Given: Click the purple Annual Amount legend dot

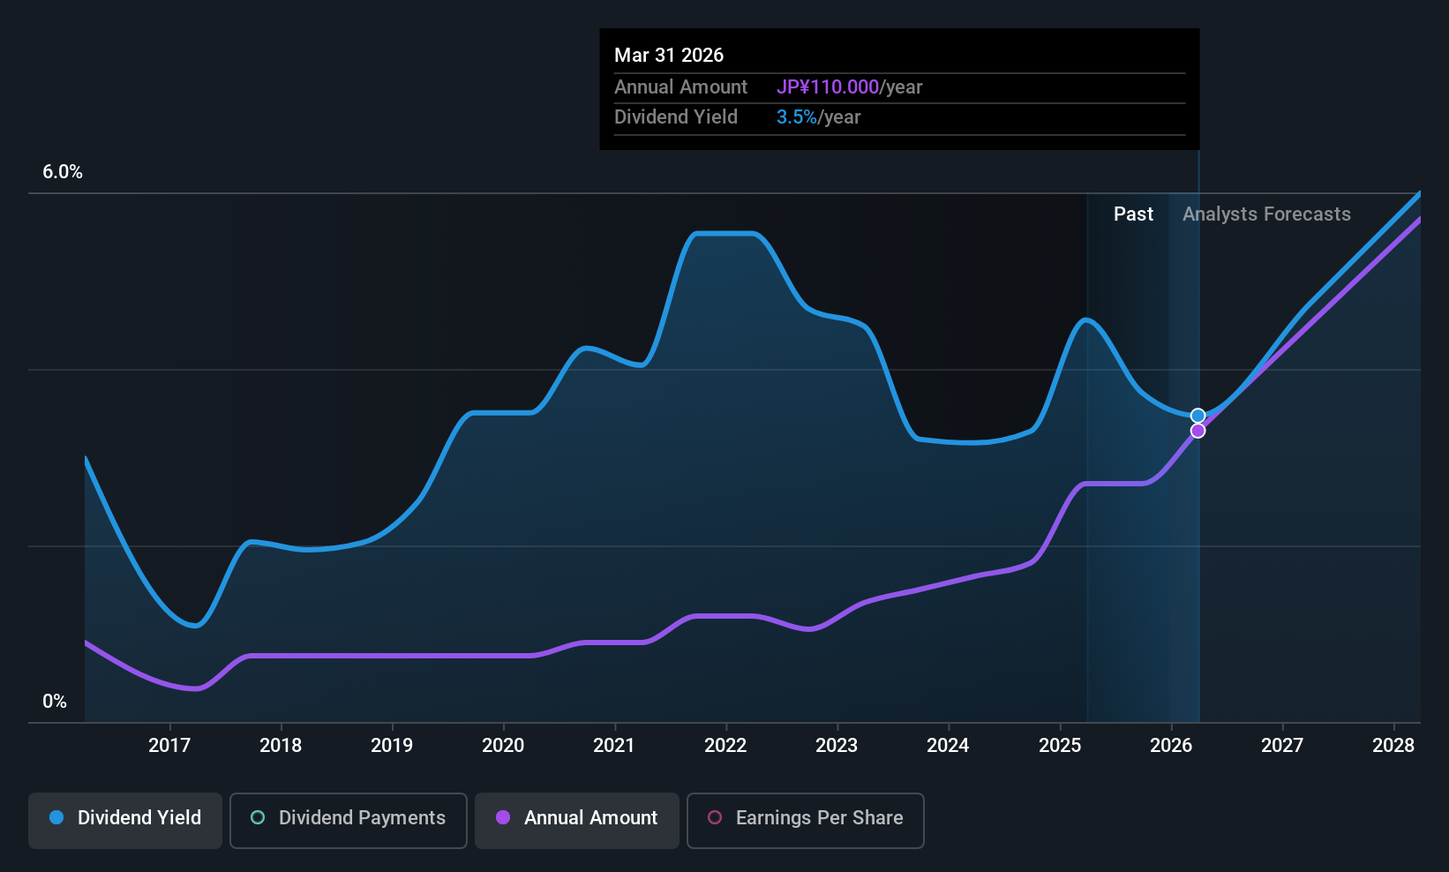Looking at the screenshot, I should point(503,817).
